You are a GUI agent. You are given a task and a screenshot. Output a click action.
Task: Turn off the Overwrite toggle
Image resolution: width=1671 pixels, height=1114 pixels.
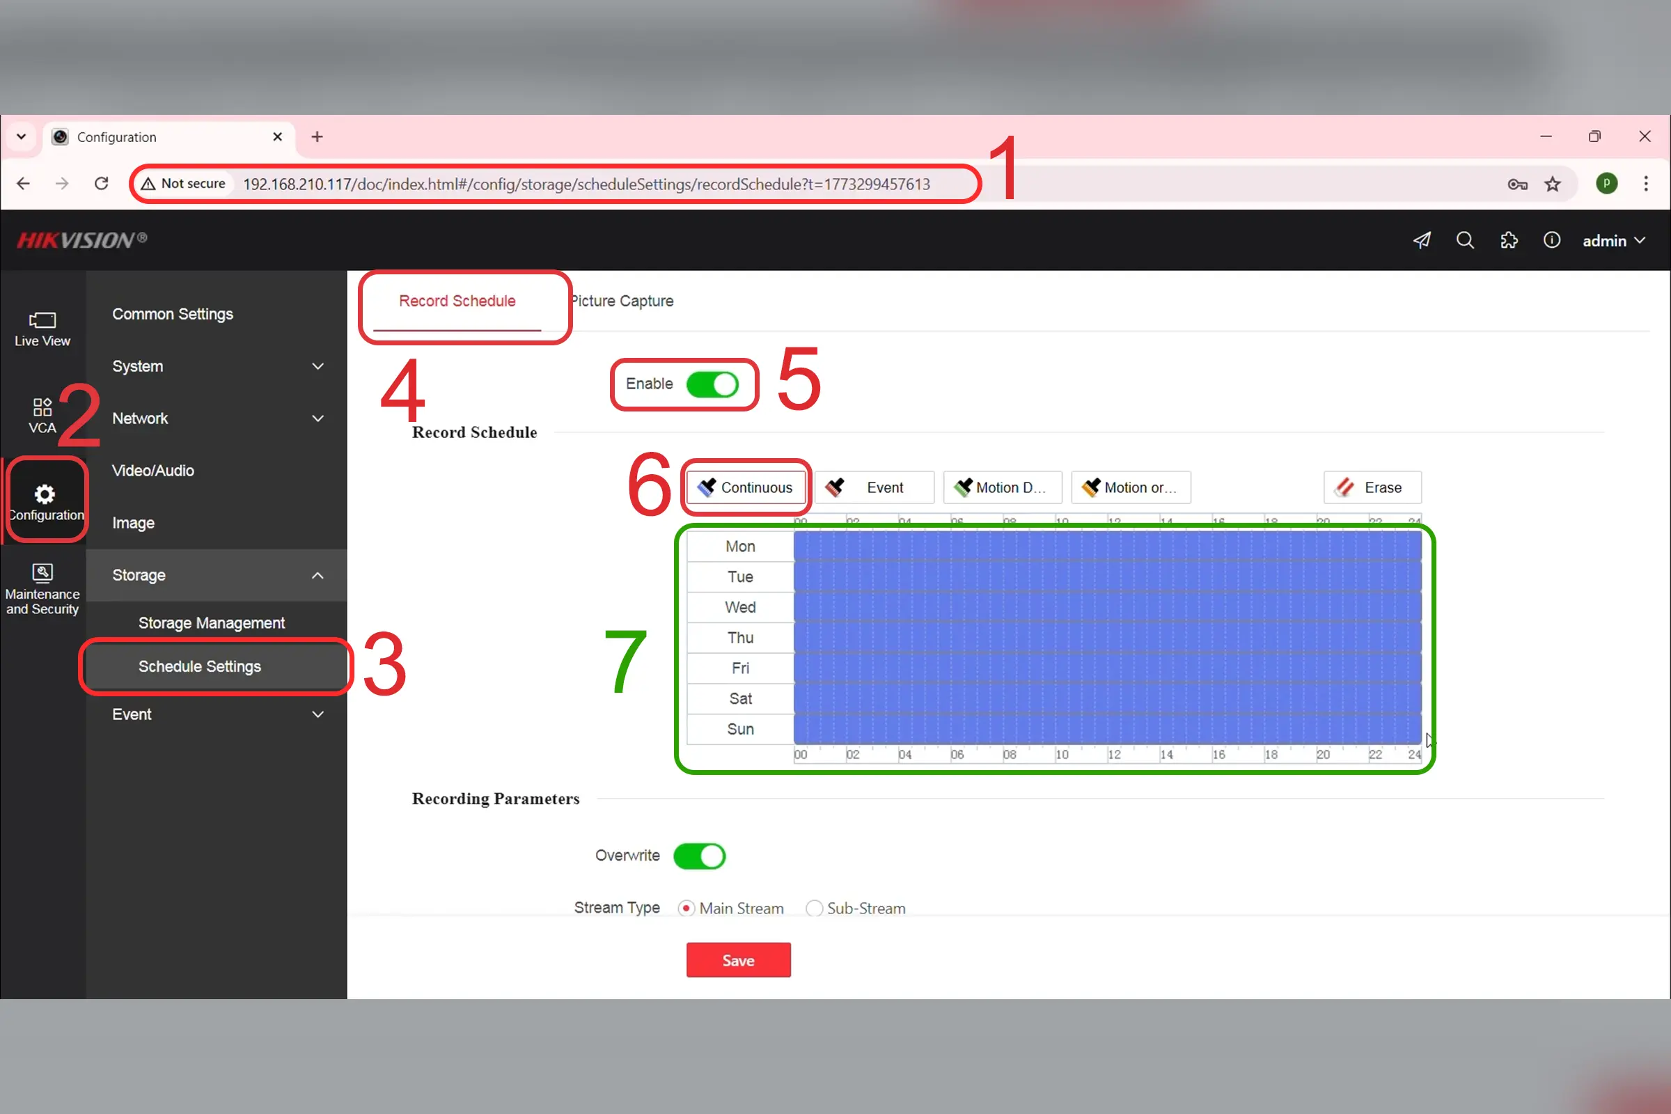click(x=699, y=856)
